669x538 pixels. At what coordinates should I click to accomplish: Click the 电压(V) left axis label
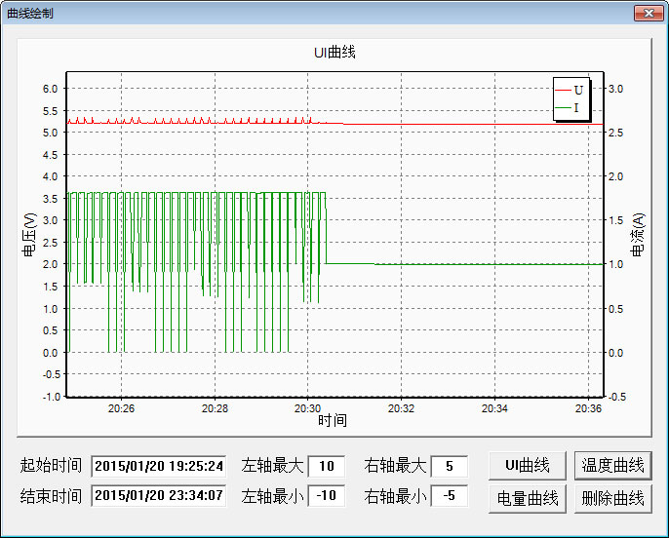coord(29,235)
